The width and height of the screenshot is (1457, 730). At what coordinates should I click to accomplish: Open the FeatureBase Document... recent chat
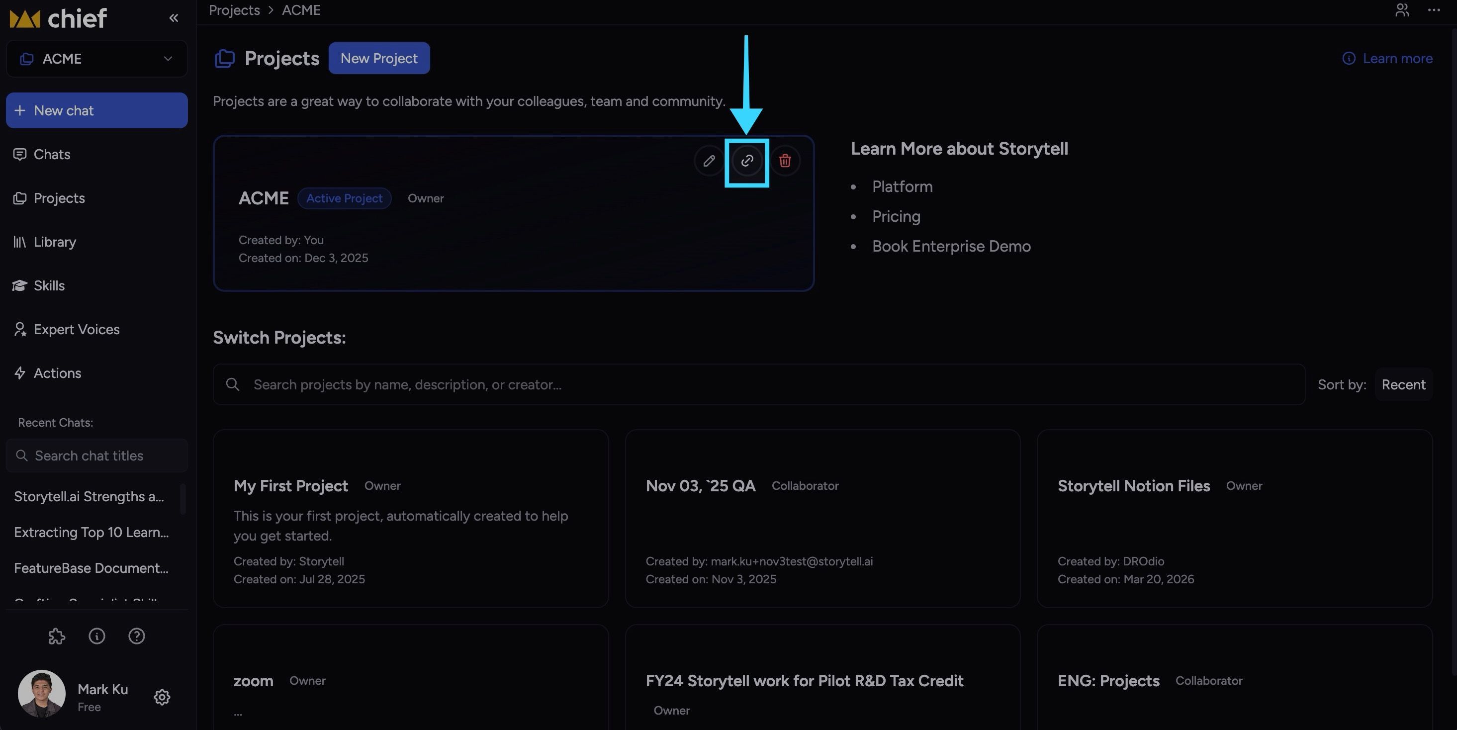pyautogui.click(x=91, y=568)
